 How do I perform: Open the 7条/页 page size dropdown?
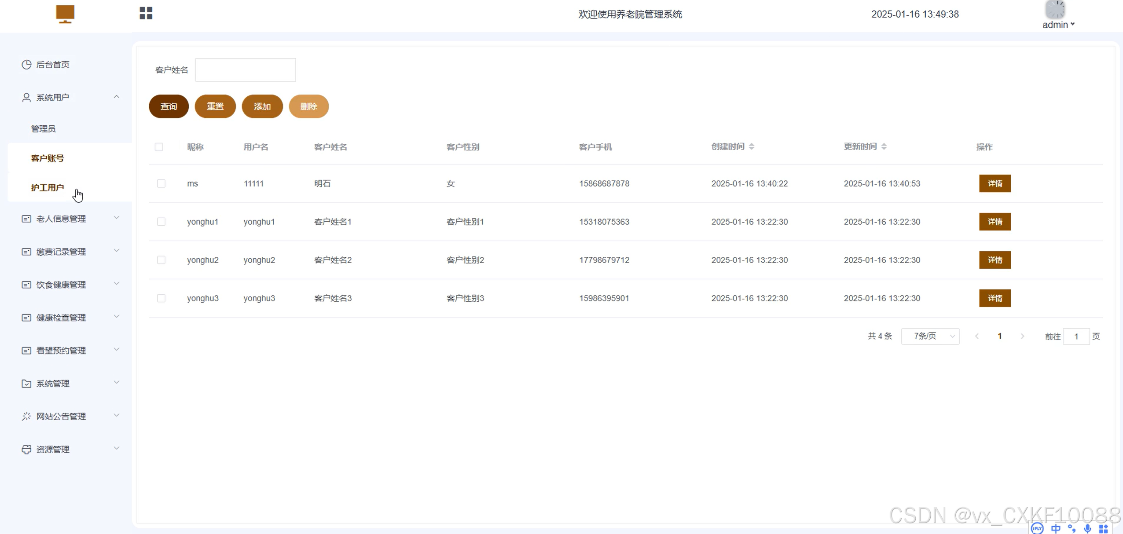[x=930, y=336]
